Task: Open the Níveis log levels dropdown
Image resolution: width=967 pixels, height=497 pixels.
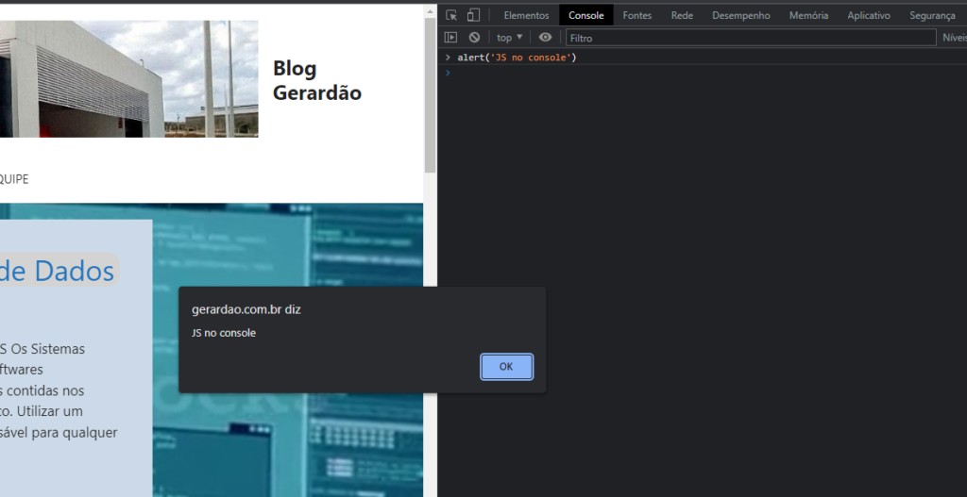Action: tap(952, 38)
